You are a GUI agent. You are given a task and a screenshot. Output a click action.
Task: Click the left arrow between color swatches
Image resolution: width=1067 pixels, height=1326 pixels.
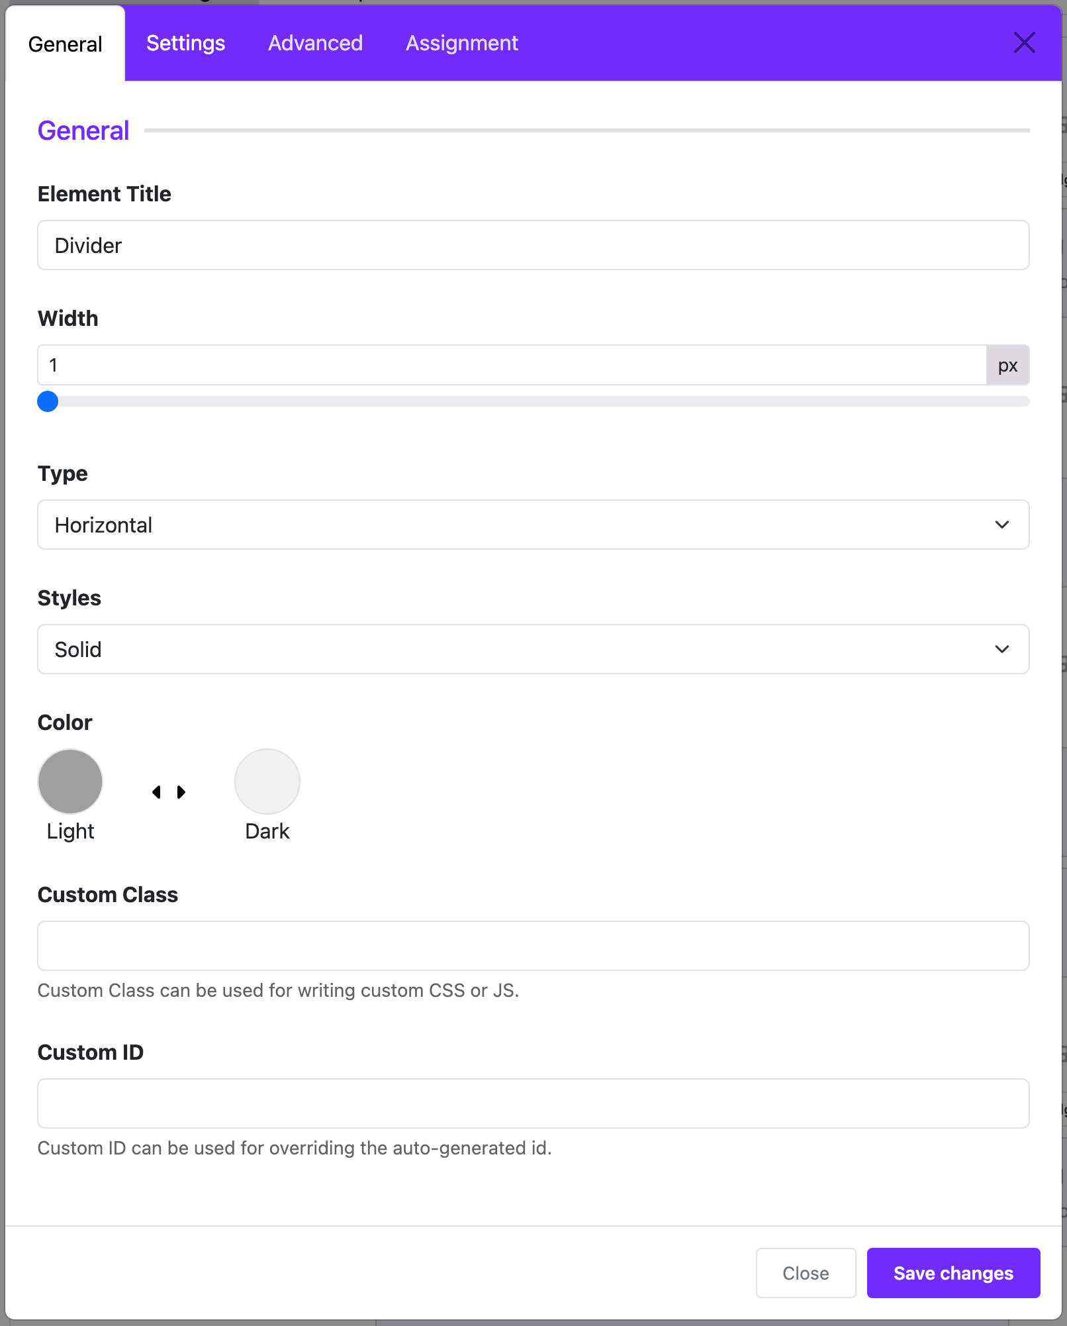[156, 792]
